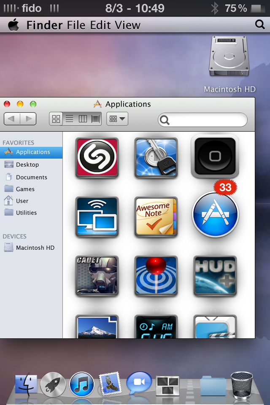Viewport: 270px width, 405px height.
Task: Launch the Wi-Fi screen sharing app icon
Action: coord(97,216)
